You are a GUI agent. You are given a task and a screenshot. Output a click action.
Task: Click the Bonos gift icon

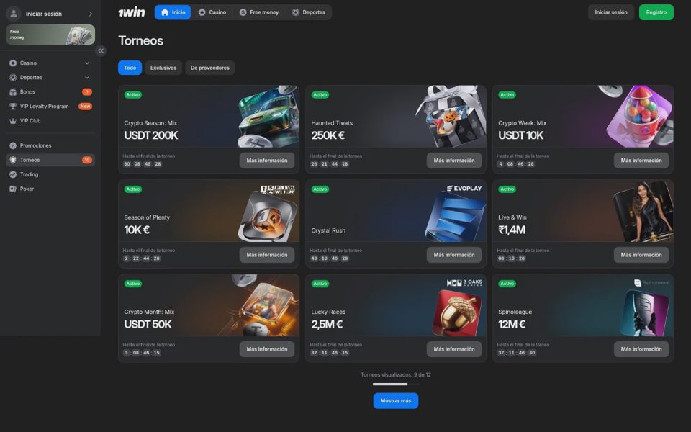tap(13, 91)
